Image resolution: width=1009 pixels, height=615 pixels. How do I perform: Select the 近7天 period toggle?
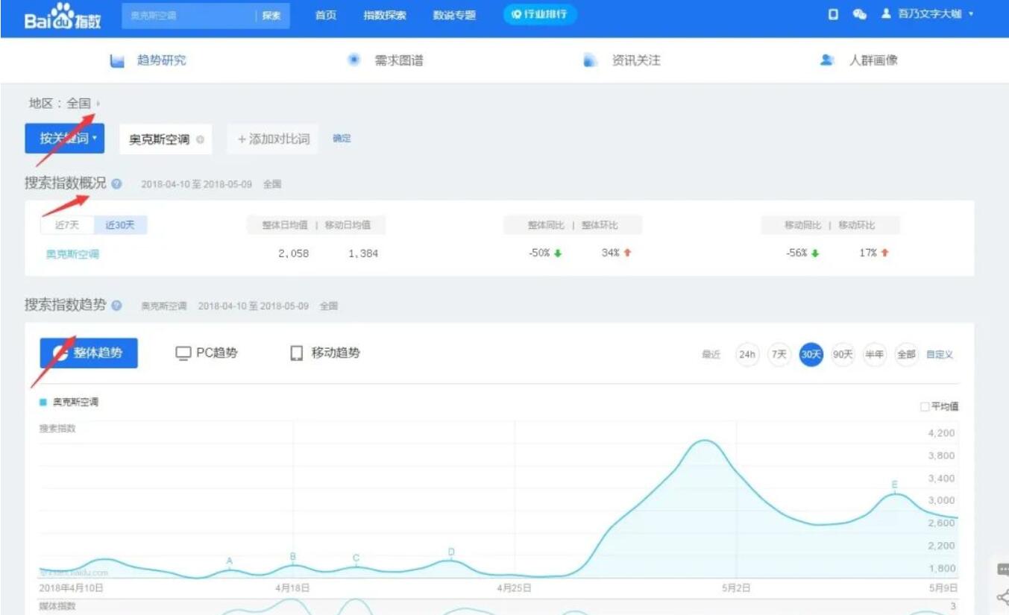[x=66, y=225]
